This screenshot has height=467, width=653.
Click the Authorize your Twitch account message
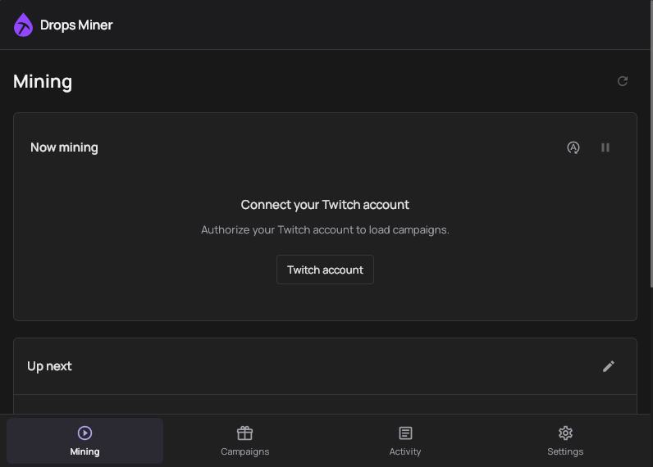(x=325, y=230)
